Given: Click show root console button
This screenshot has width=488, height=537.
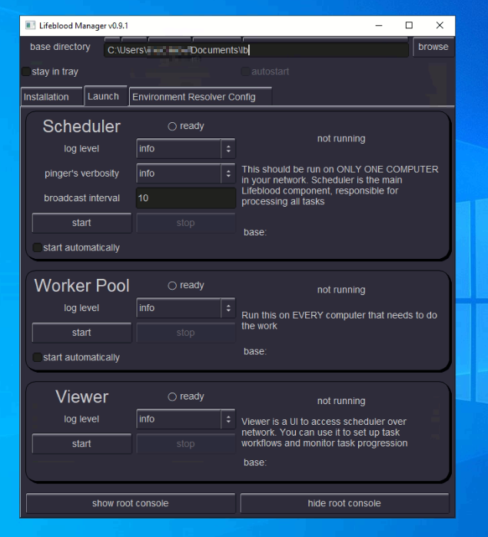Looking at the screenshot, I should [131, 503].
